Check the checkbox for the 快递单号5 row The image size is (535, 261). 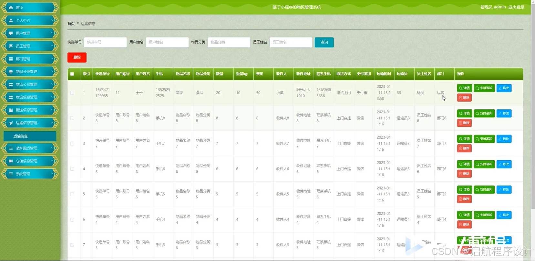[72, 194]
